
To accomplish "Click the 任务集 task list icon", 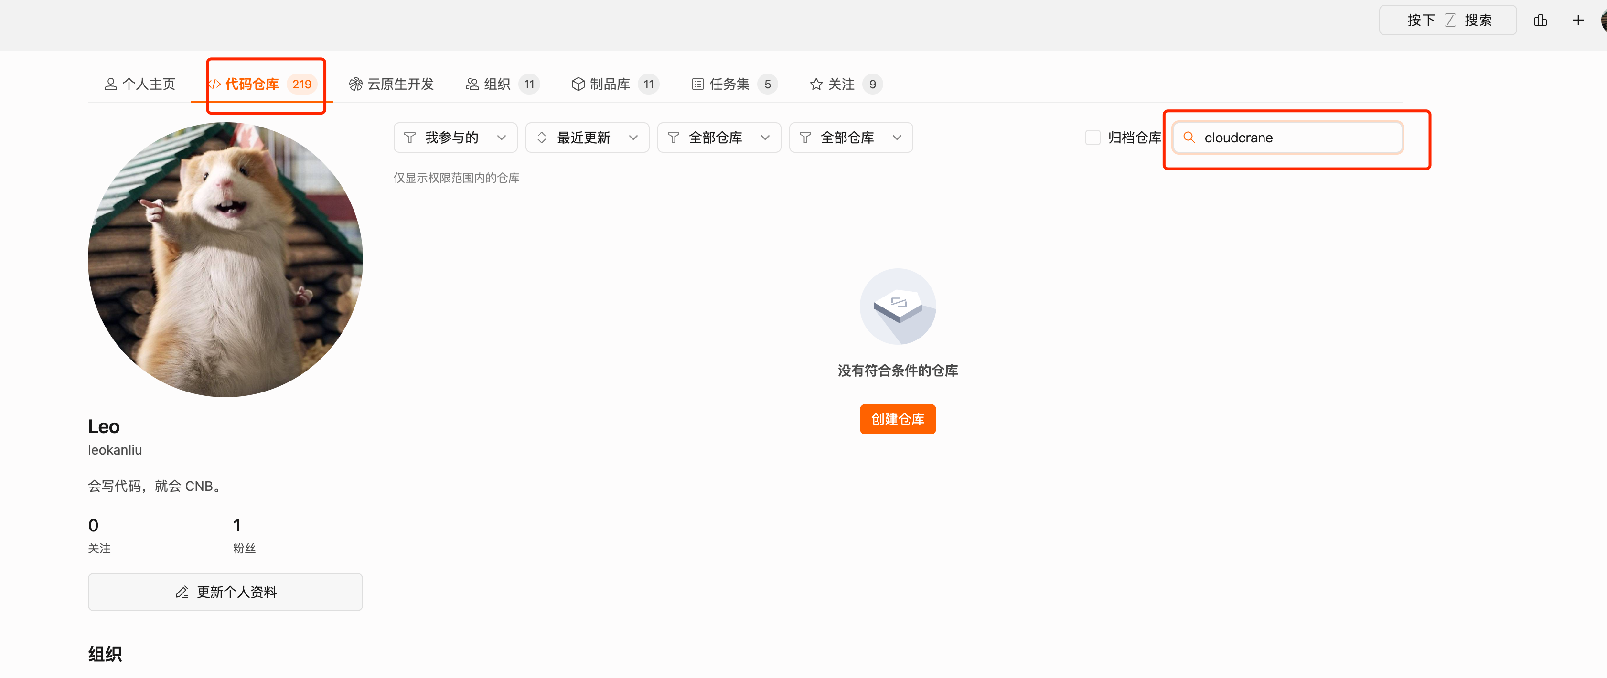I will [697, 84].
